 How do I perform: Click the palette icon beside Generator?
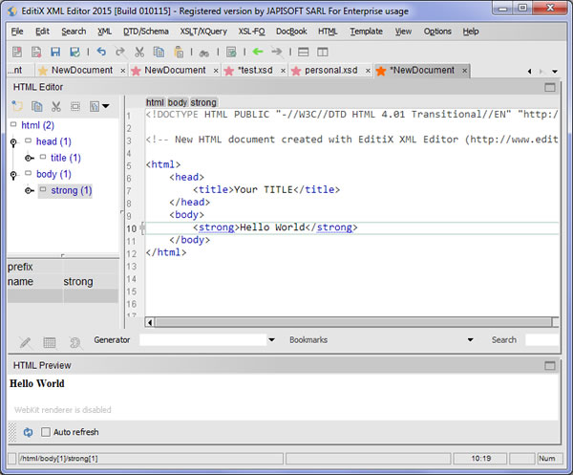[74, 342]
